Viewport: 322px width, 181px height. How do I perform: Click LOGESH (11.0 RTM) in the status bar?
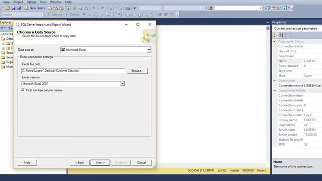201,170
